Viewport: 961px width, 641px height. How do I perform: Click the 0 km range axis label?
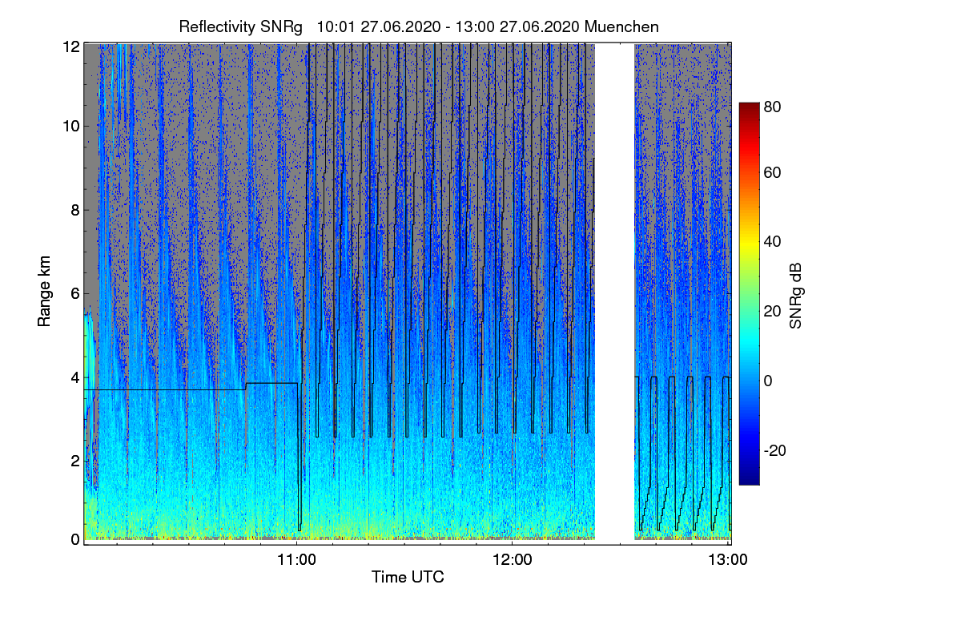[75, 539]
